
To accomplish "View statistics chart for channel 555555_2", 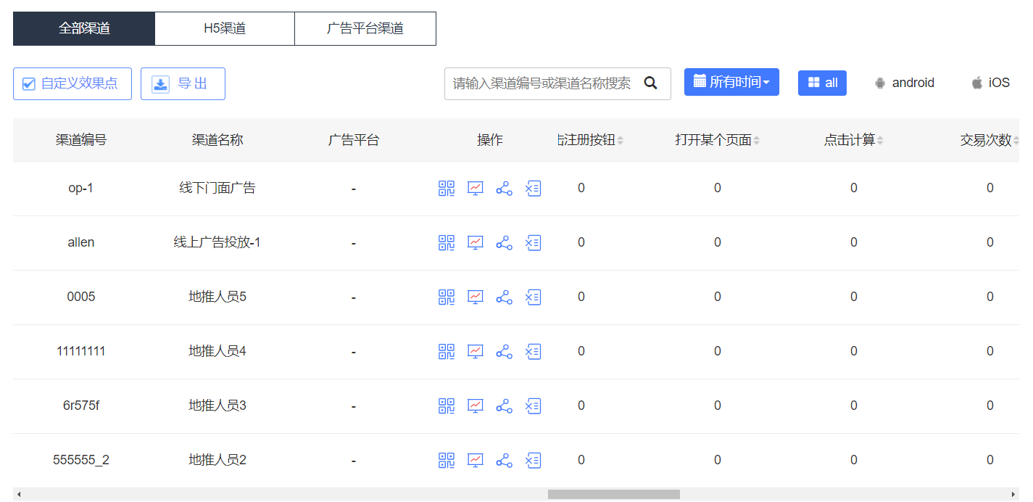I will [x=476, y=461].
